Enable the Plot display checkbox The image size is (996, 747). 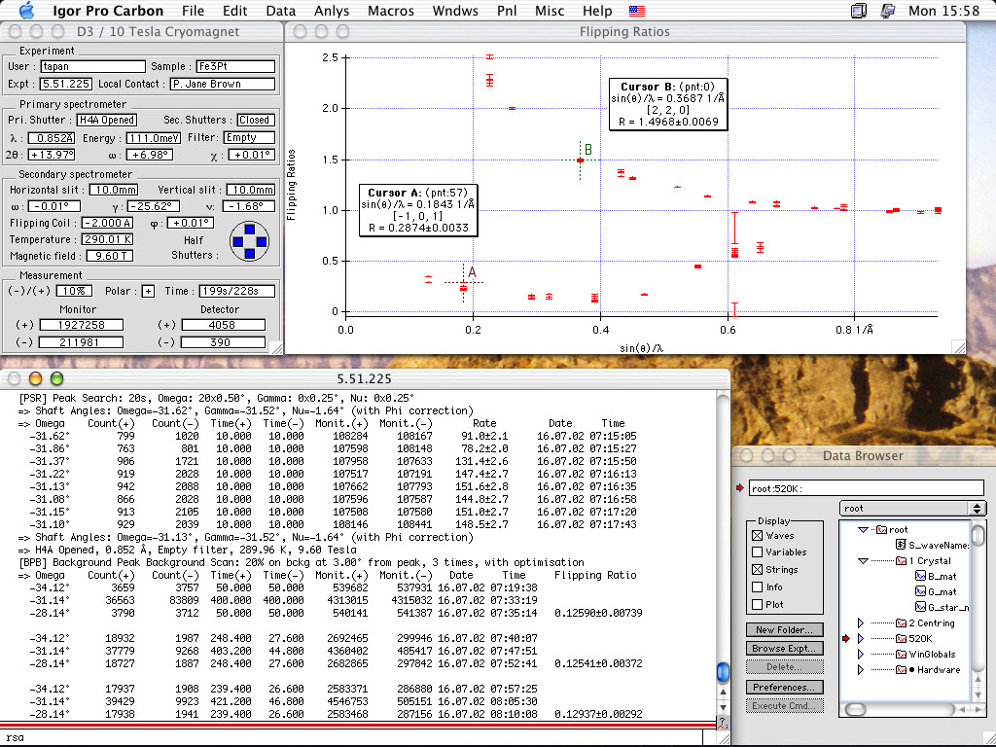click(x=757, y=604)
